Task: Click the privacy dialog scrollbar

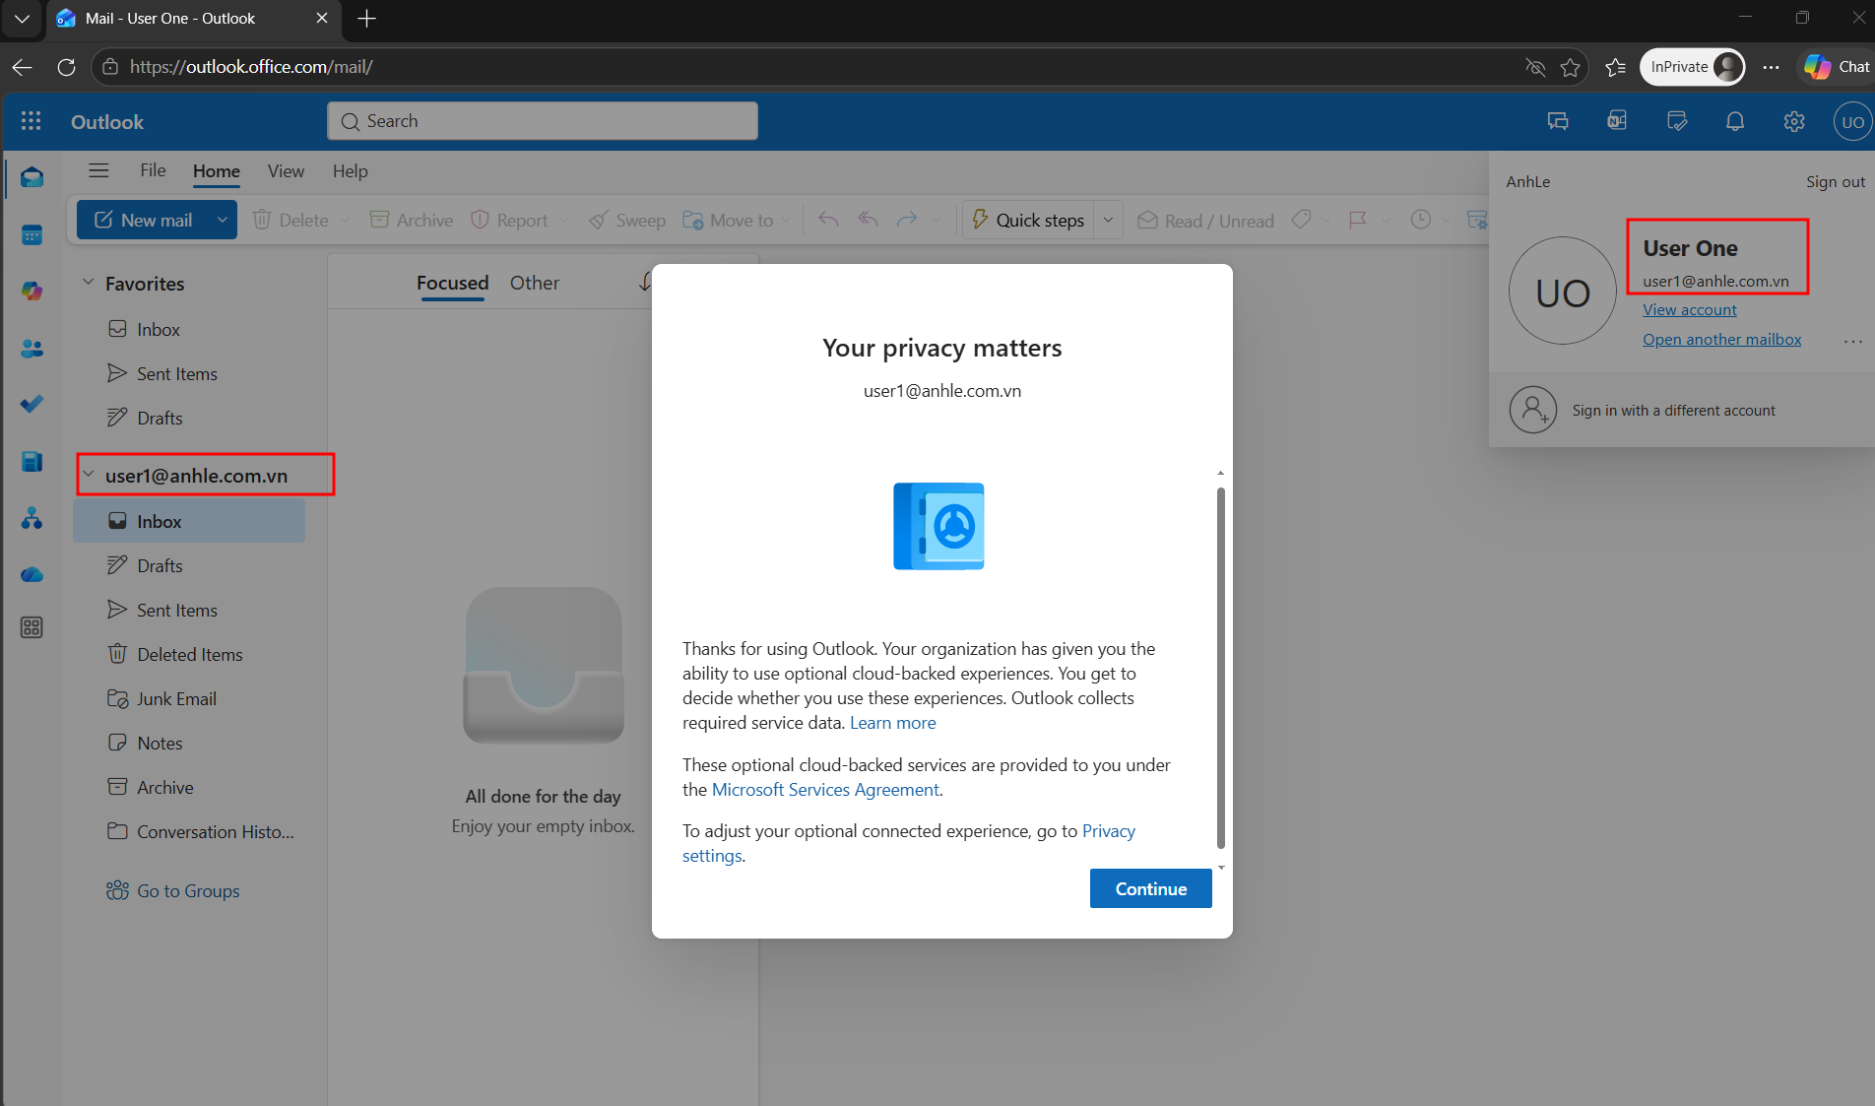Action: [x=1221, y=668]
